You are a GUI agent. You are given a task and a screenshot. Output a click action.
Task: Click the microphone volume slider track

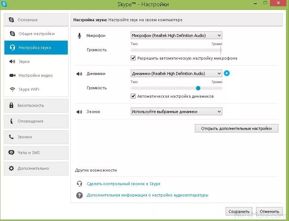[177, 50]
